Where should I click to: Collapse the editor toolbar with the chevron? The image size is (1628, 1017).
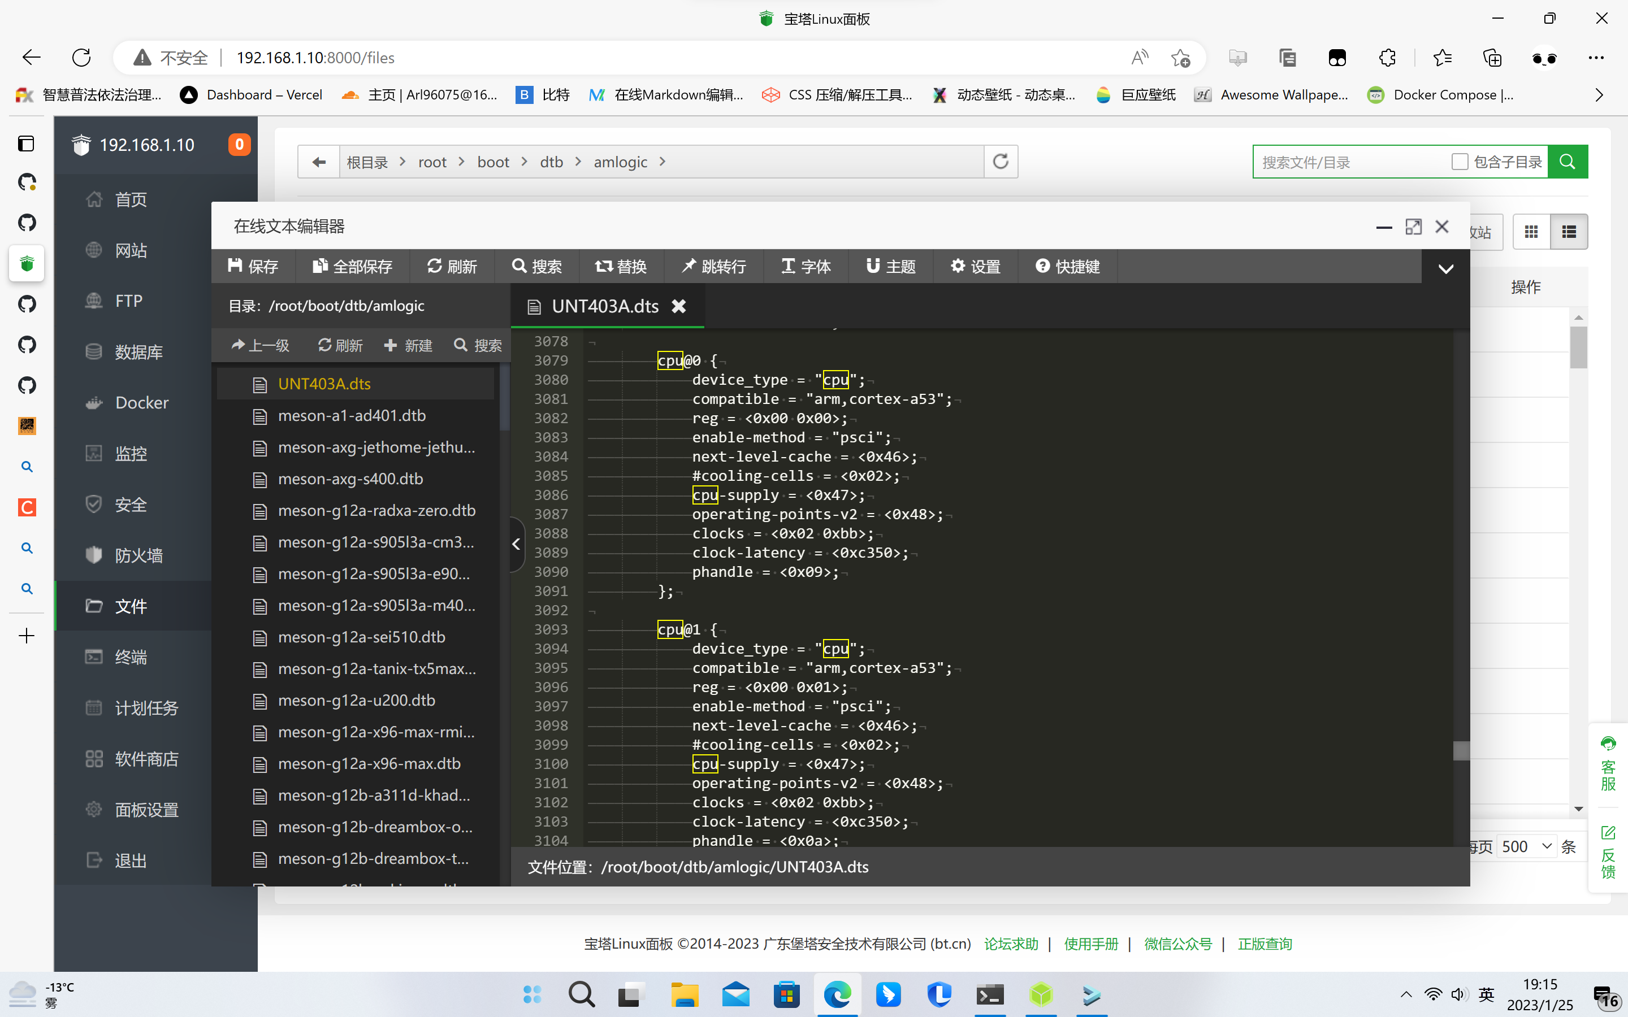point(1445,268)
